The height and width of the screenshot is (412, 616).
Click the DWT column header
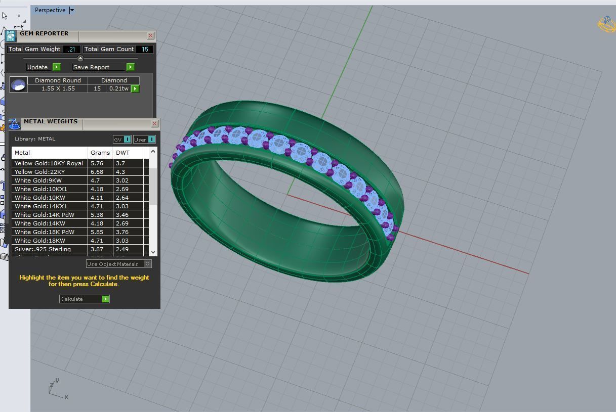point(128,153)
